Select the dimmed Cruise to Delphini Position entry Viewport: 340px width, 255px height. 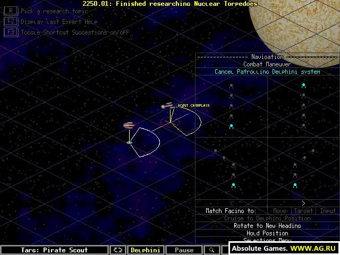point(267,218)
